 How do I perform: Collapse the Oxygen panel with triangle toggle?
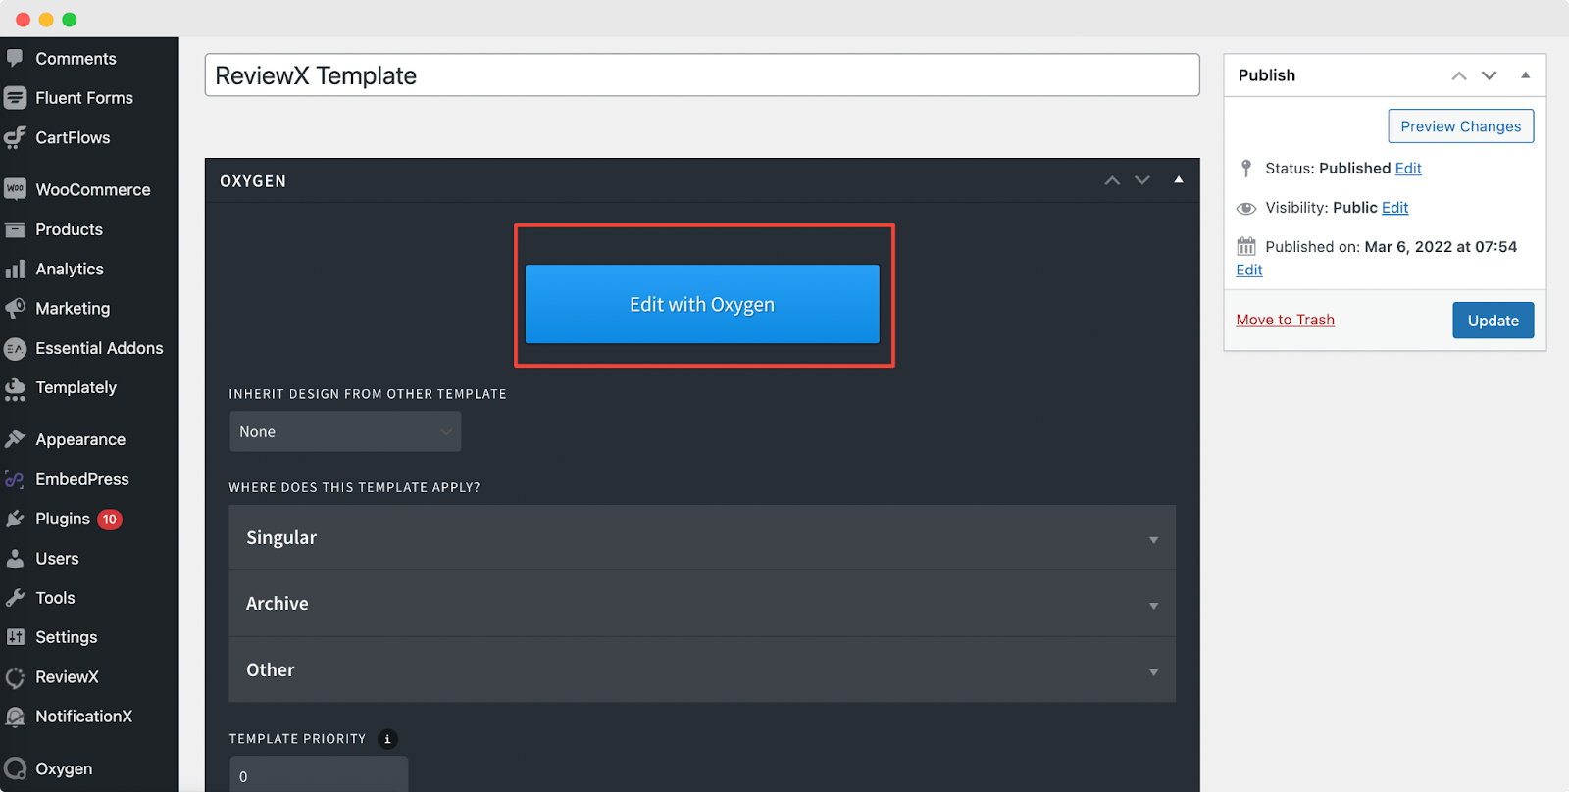pos(1179,179)
